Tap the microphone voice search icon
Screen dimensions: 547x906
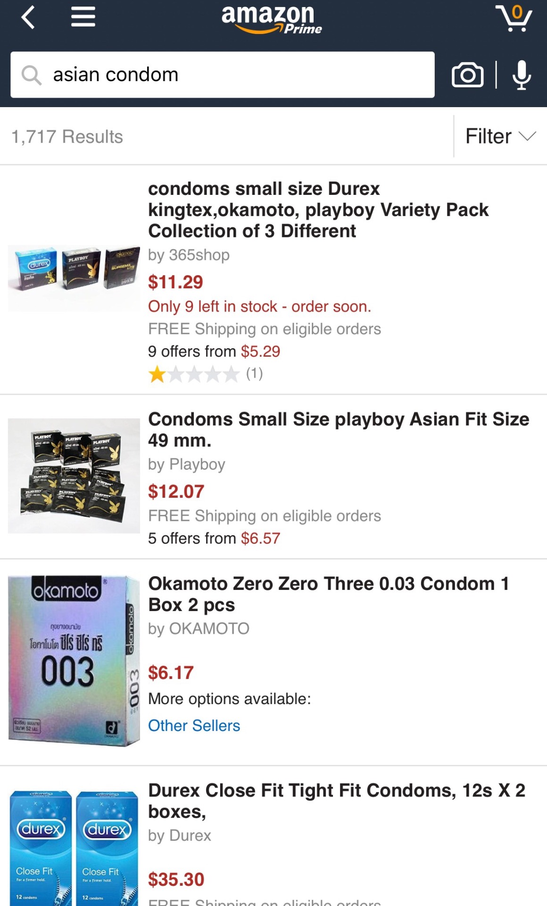(x=522, y=75)
